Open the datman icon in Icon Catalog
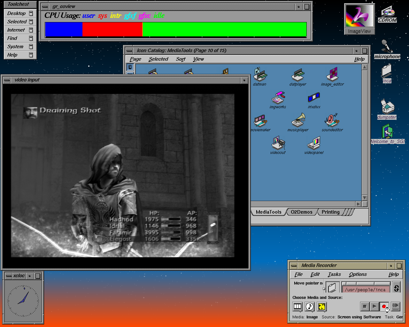The height and width of the screenshot is (327, 409). [260, 74]
